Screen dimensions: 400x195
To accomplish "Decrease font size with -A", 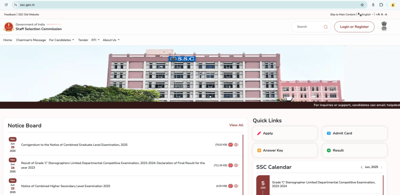I will pos(386,14).
